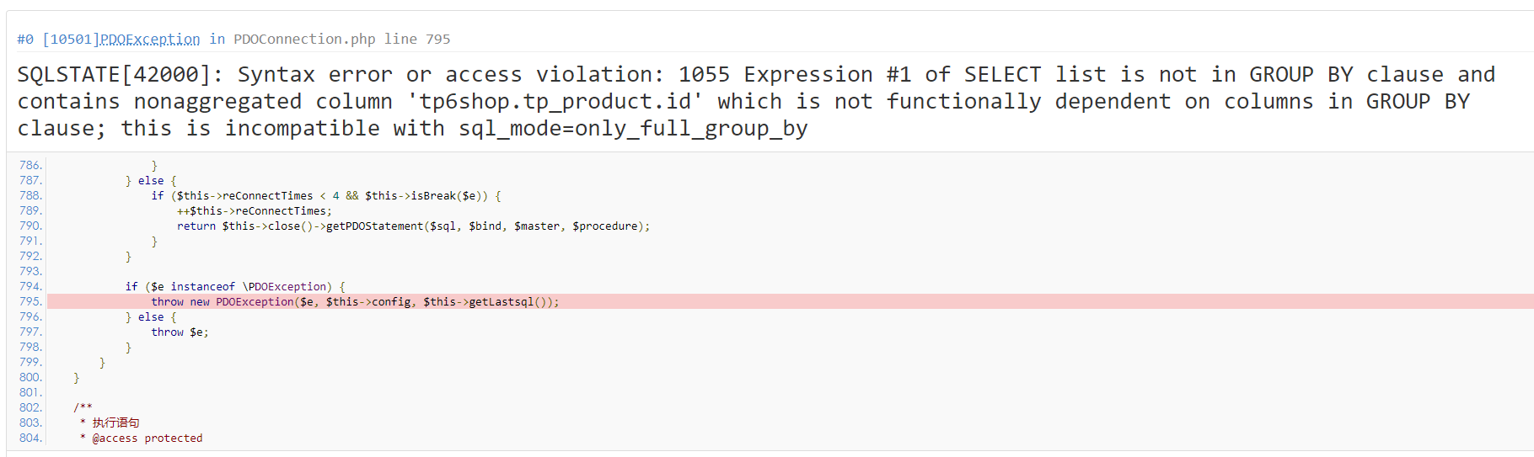Click line number 795 in the gutter
Screen dimensions: 1534x457
point(30,301)
